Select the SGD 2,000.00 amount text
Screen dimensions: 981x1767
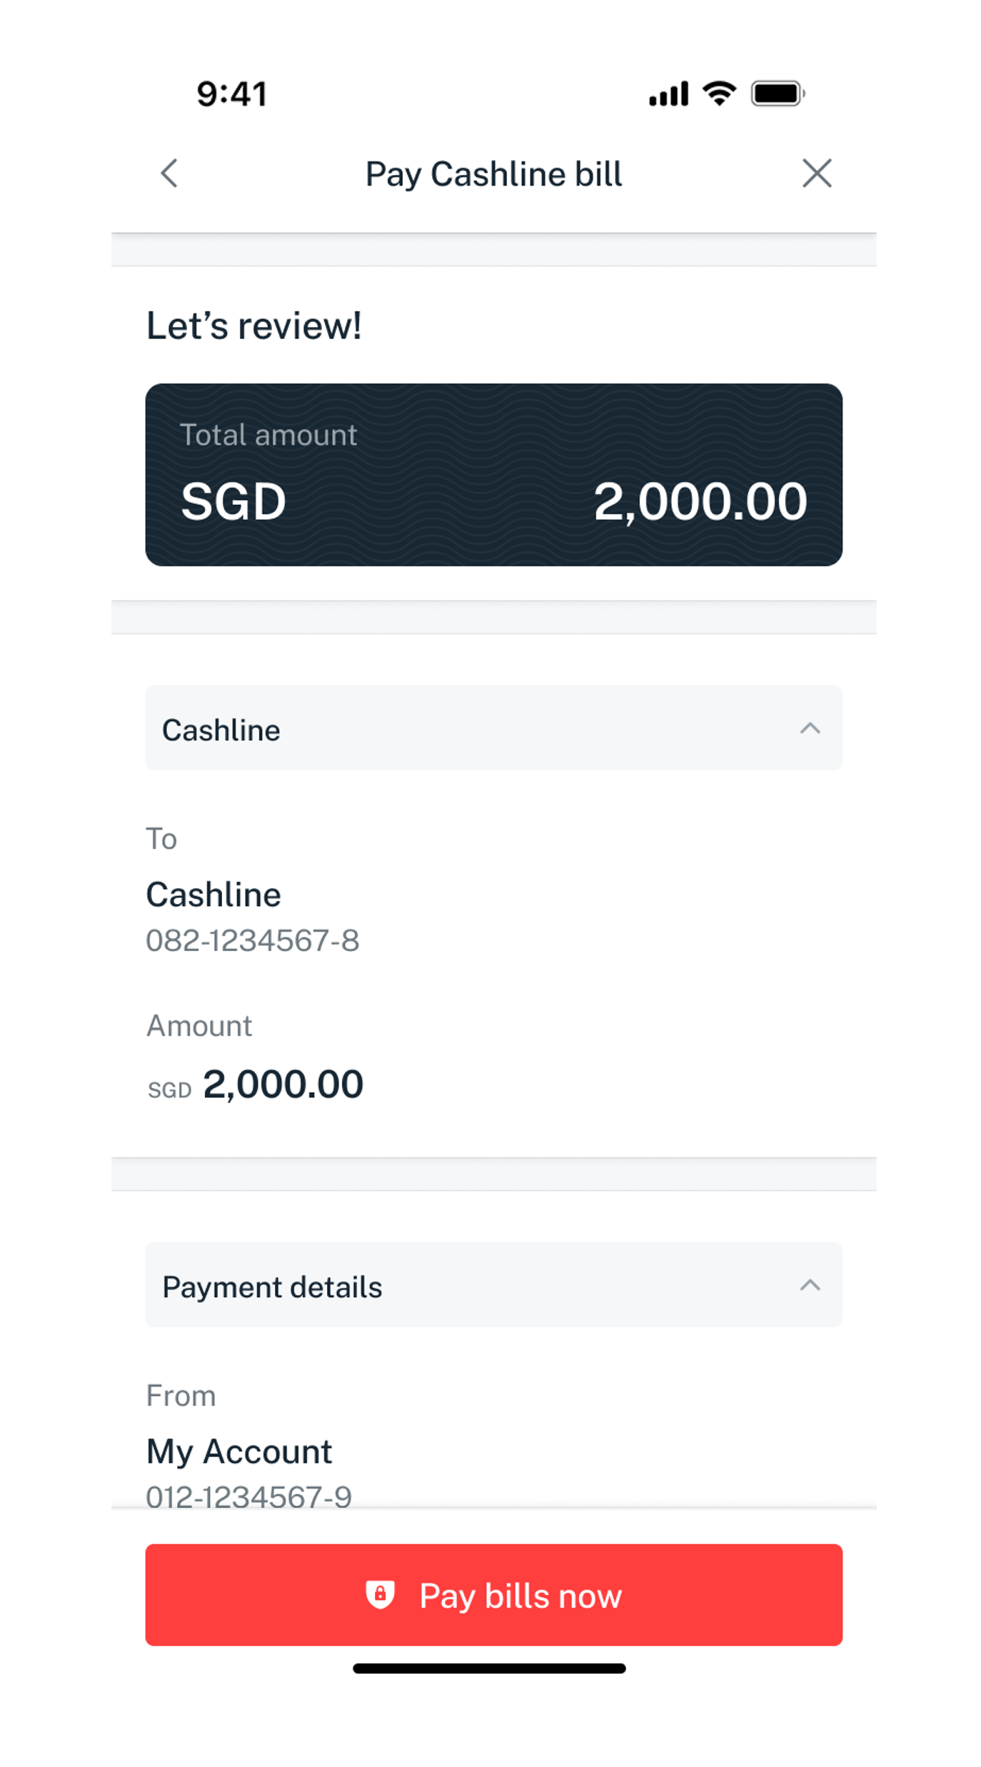click(x=256, y=1083)
